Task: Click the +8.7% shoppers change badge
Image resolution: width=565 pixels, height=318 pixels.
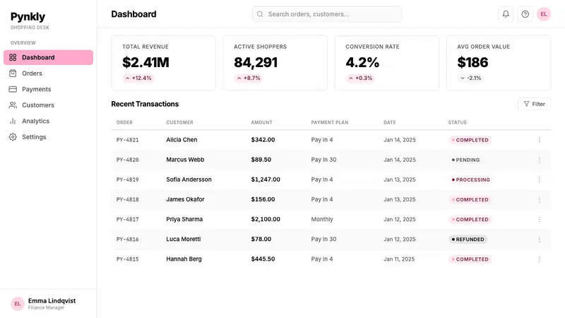Action: click(249, 78)
